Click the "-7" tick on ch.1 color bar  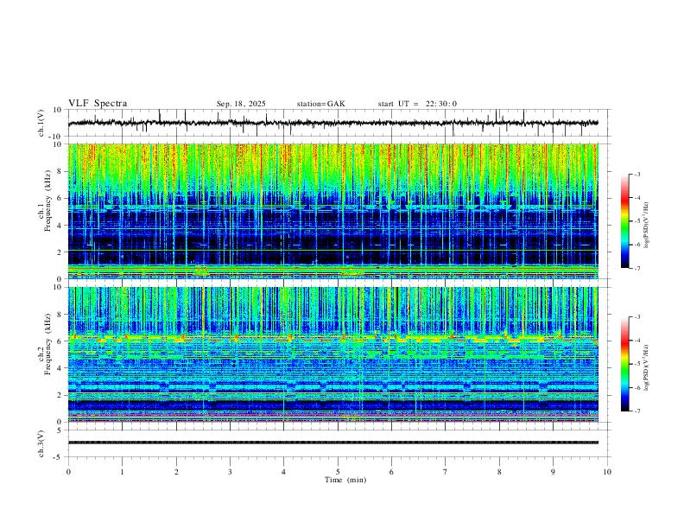coord(636,269)
